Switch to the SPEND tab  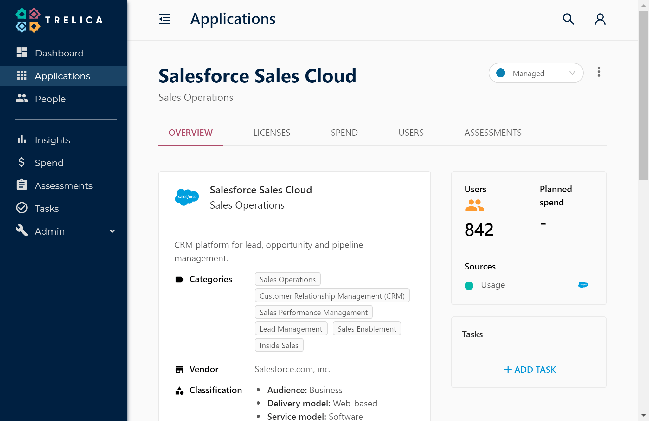344,133
